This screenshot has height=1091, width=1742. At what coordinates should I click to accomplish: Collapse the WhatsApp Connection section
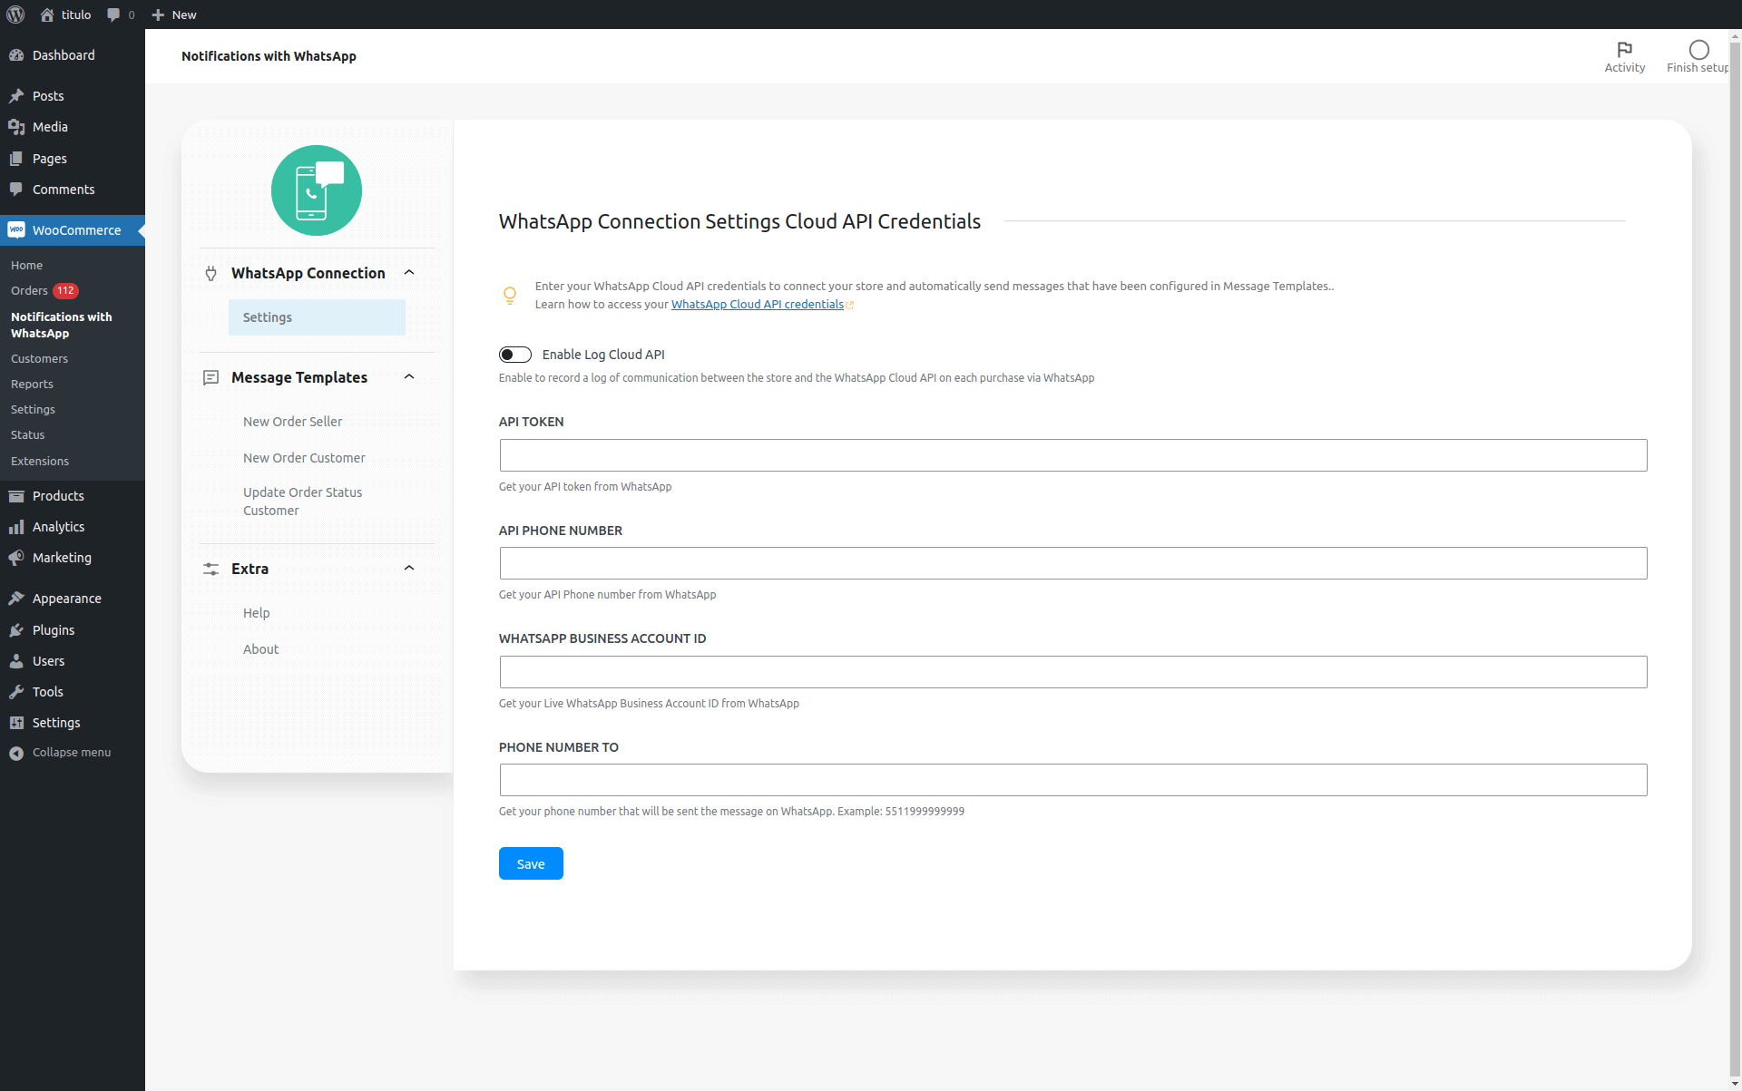[x=408, y=272]
